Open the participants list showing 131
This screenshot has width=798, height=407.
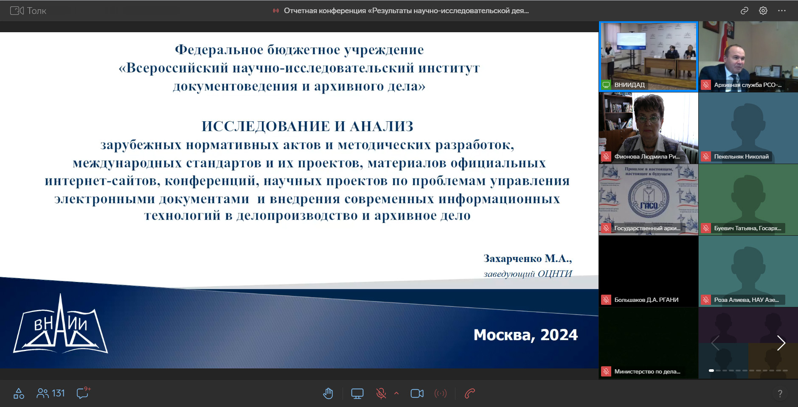tap(51, 393)
